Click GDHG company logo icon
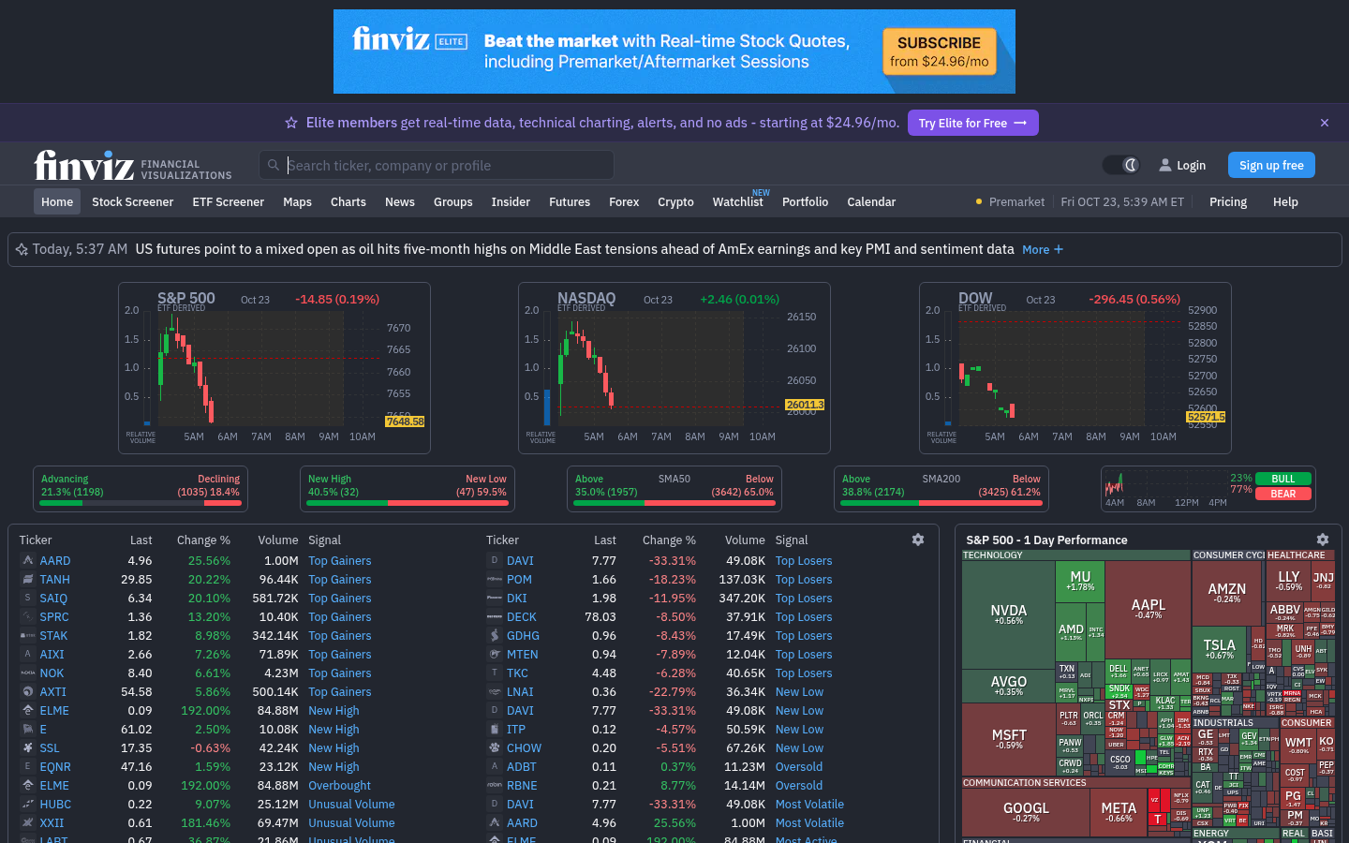The image size is (1349, 843). (495, 635)
